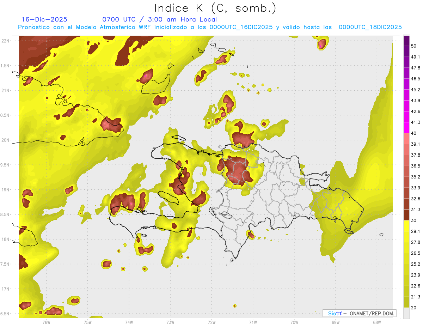423x327 pixels.
Task: Click the pink swatch between 39.1 and 40
Action: coord(407,139)
